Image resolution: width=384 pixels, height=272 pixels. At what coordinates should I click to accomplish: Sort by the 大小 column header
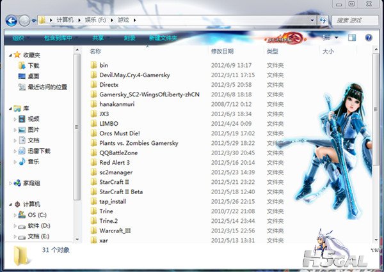coord(328,51)
